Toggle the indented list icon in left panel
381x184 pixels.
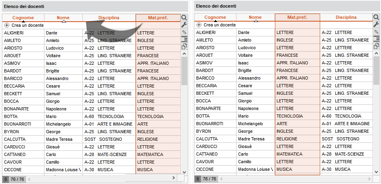pyautogui.click(x=184, y=39)
